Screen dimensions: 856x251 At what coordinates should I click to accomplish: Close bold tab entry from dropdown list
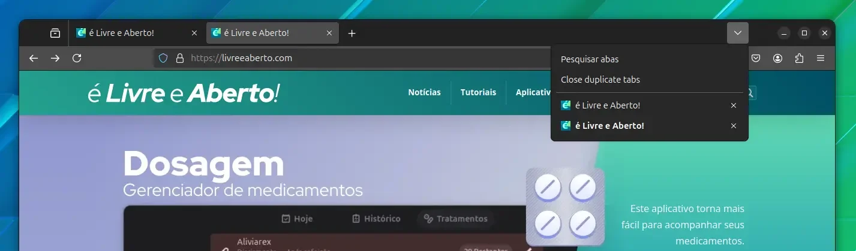point(734,126)
